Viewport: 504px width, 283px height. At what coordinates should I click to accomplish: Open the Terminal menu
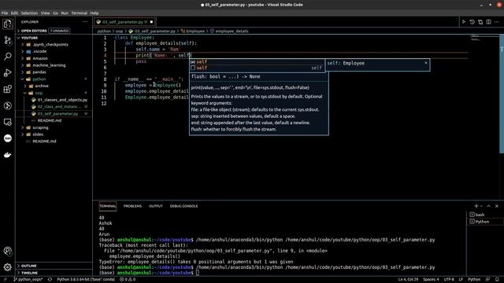tap(79, 13)
